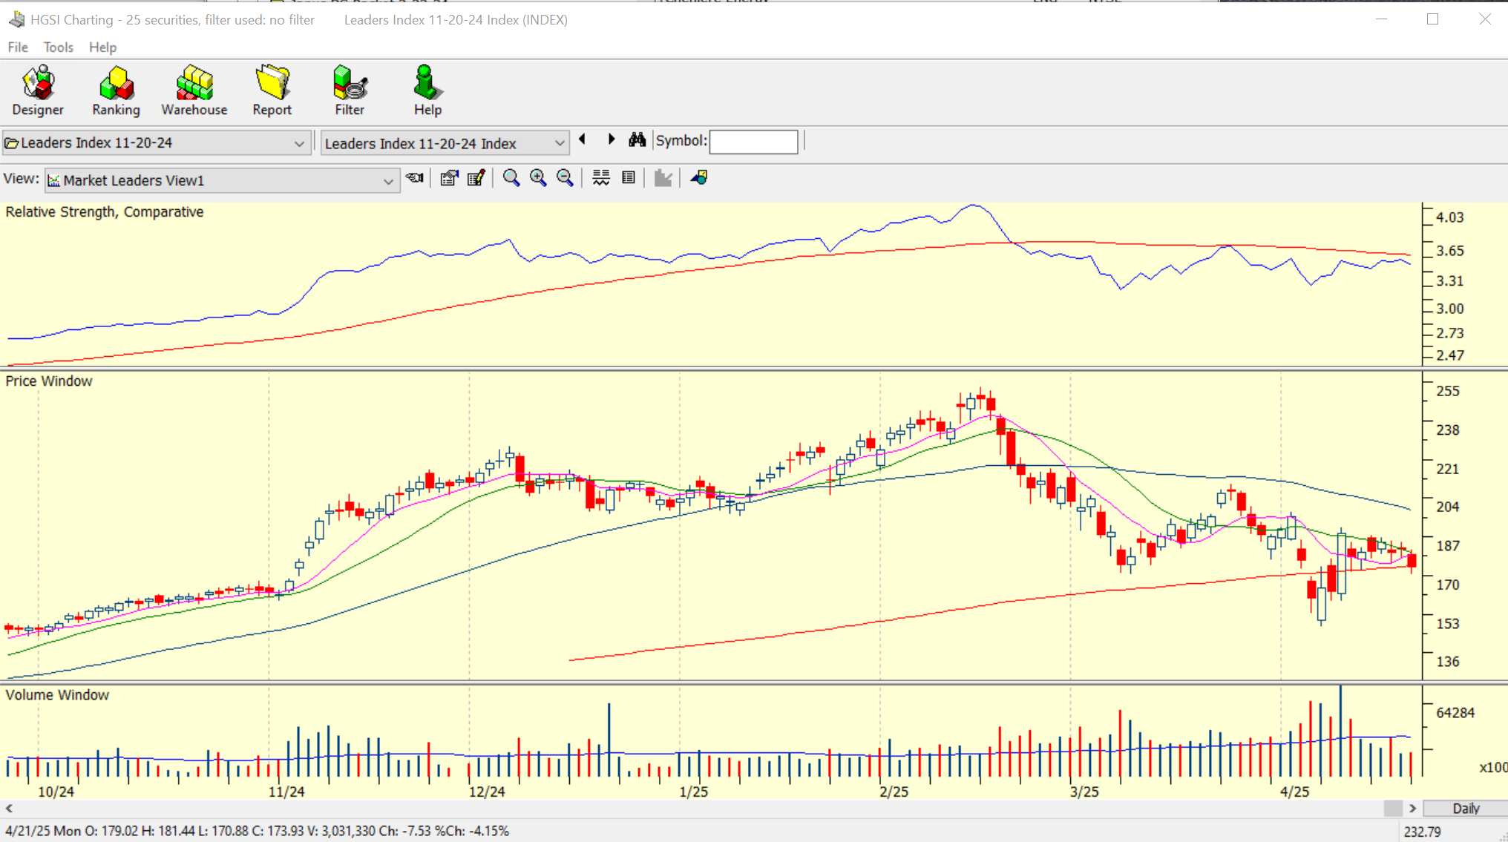Click the data list icon
The width and height of the screenshot is (1508, 842).
pyautogui.click(x=629, y=178)
